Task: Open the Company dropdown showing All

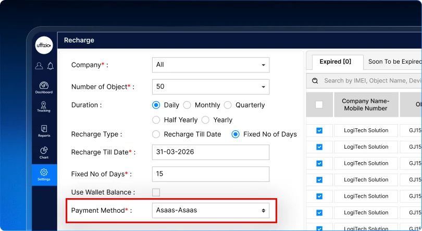Action: coord(210,65)
